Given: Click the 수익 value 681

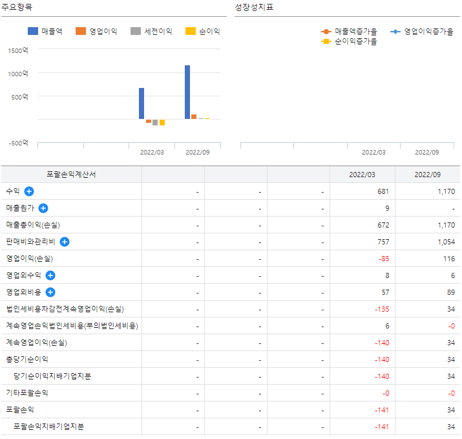Looking at the screenshot, I should (x=383, y=191).
